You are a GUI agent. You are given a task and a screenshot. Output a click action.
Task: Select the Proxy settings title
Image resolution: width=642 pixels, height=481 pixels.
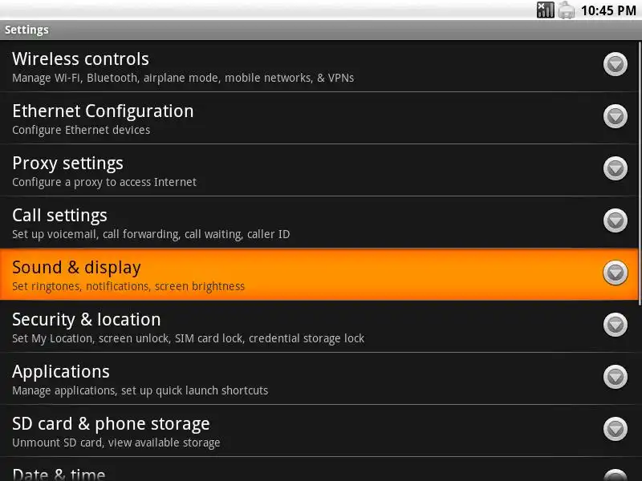[67, 164]
